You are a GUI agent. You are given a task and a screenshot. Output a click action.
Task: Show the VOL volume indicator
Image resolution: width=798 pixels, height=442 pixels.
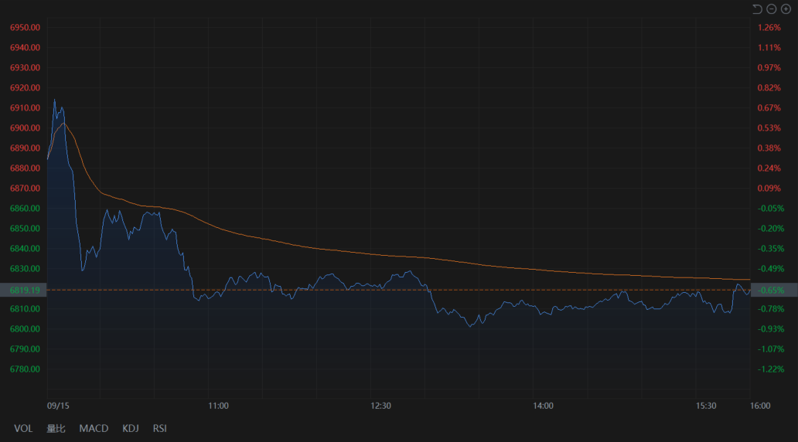point(23,428)
